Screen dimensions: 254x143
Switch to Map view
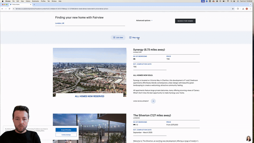click(x=134, y=37)
